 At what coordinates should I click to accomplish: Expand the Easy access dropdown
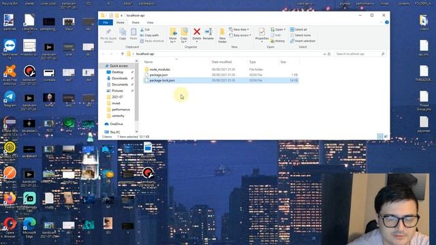240,35
